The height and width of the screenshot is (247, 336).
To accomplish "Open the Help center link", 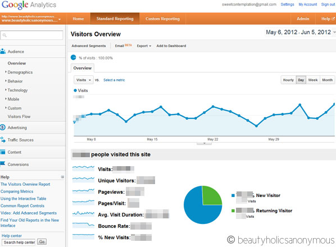I will coord(12,235).
